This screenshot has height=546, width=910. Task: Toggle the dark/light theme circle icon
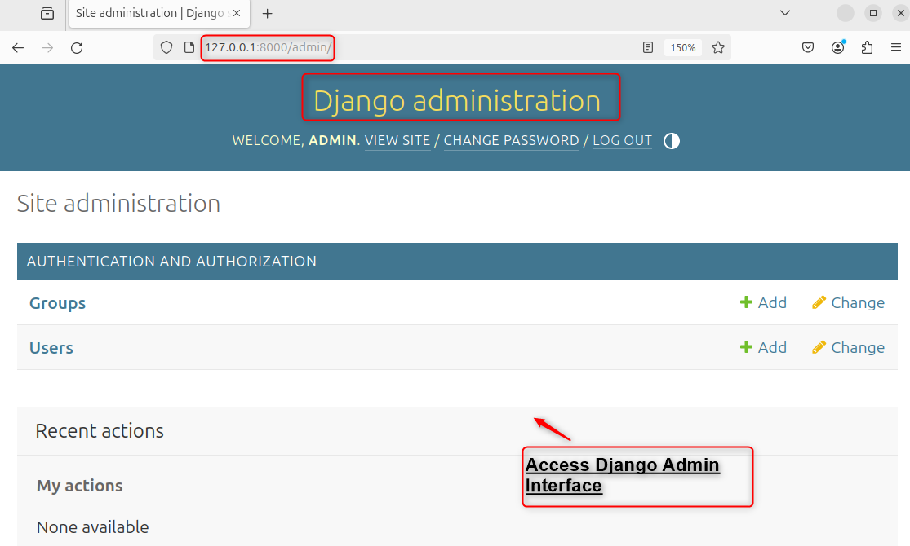(671, 140)
